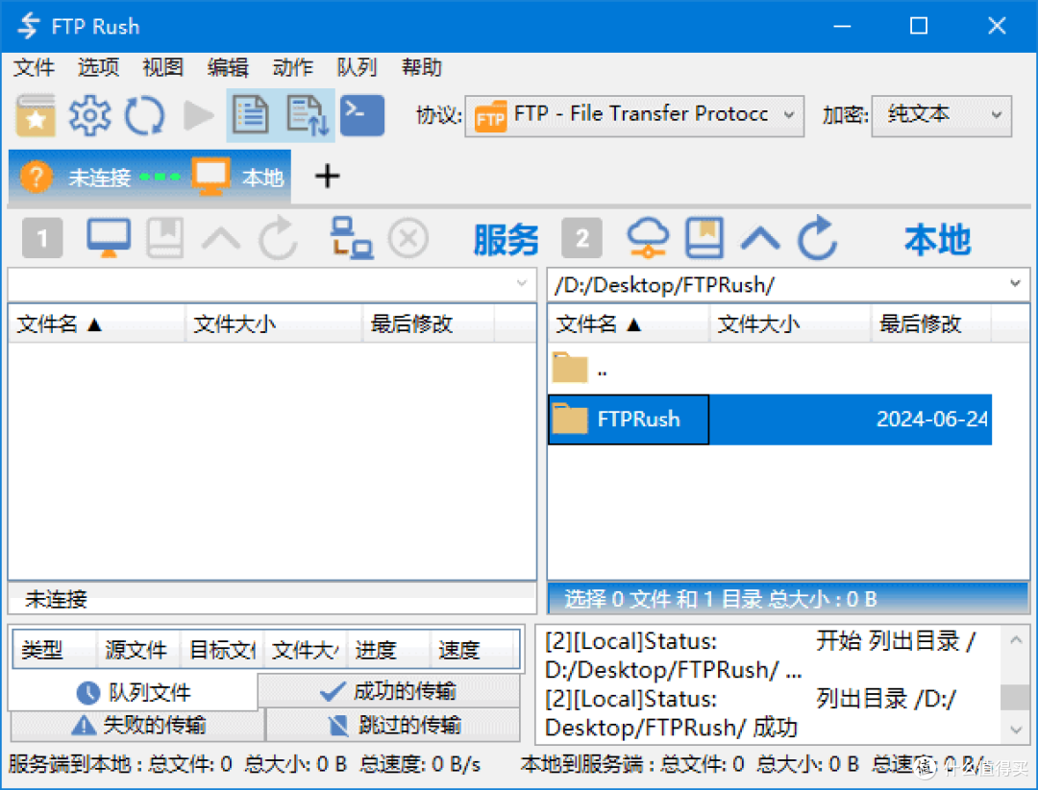Viewport: 1038px width, 790px height.
Task: Add a new session tab with plus button
Action: (x=327, y=177)
